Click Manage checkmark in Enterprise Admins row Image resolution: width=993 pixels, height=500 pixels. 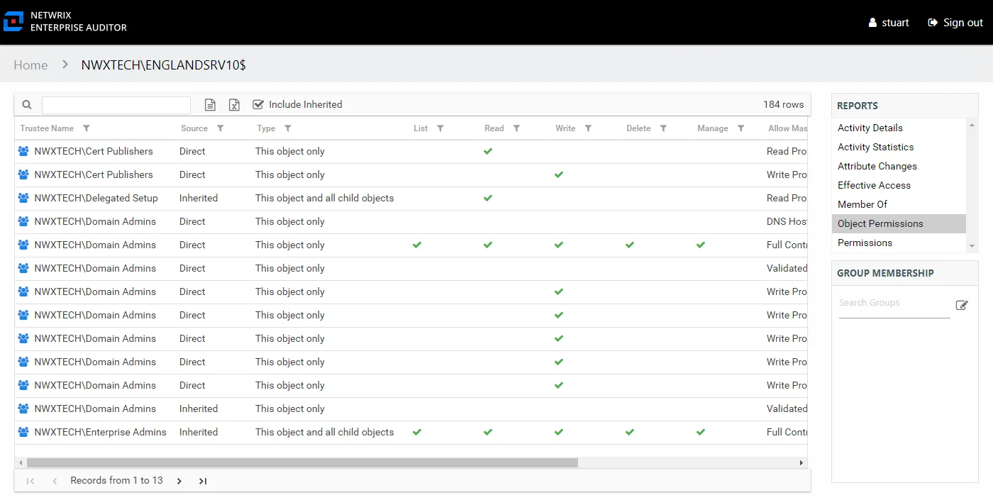coord(701,432)
